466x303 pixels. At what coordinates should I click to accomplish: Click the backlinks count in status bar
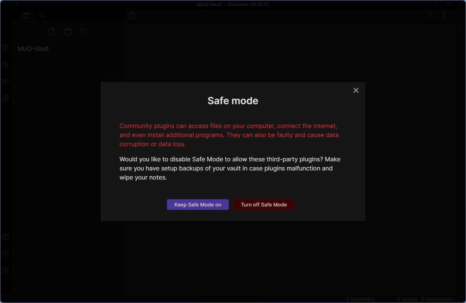360,299
